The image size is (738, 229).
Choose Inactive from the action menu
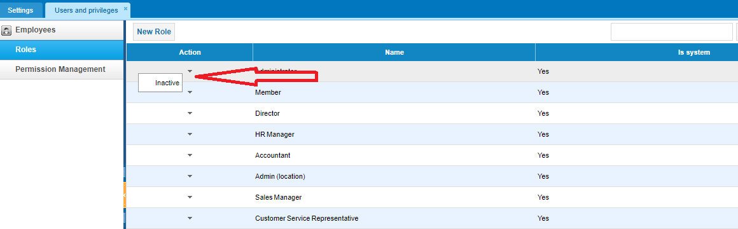tap(160, 83)
